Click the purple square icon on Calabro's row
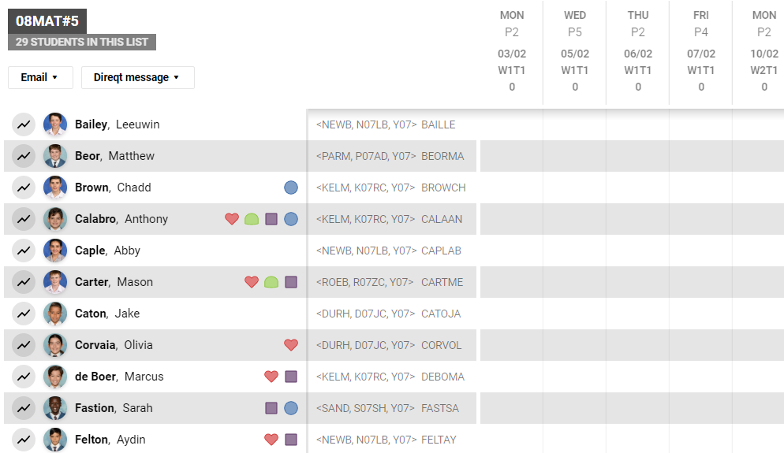This screenshot has height=453, width=784. click(x=271, y=219)
